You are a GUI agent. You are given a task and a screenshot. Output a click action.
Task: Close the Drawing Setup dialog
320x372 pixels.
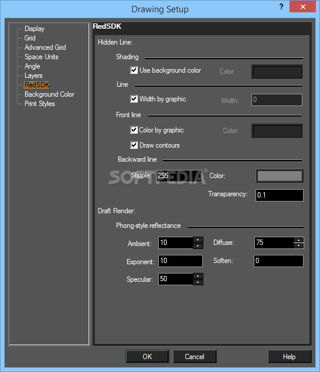click(x=302, y=6)
